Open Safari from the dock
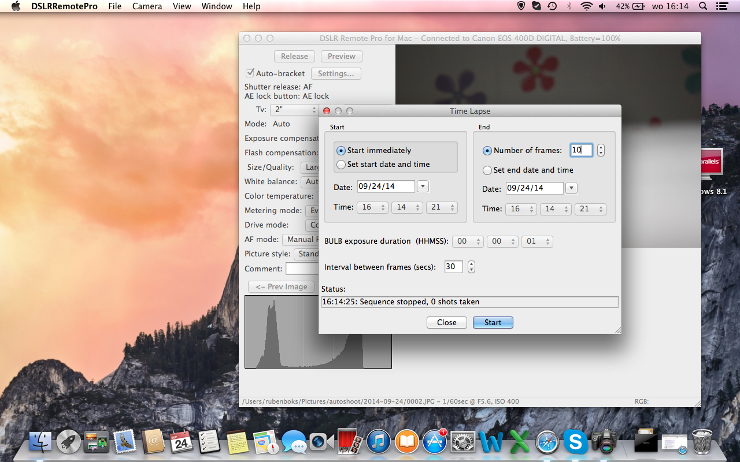 546,442
